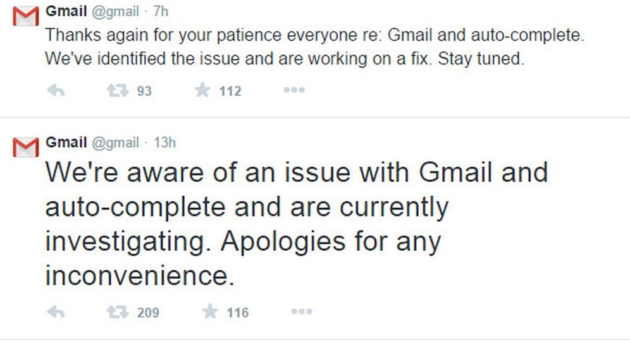Open the 13h timestamp permalink

pyautogui.click(x=164, y=143)
